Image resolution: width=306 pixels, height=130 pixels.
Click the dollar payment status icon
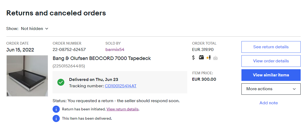194,57
